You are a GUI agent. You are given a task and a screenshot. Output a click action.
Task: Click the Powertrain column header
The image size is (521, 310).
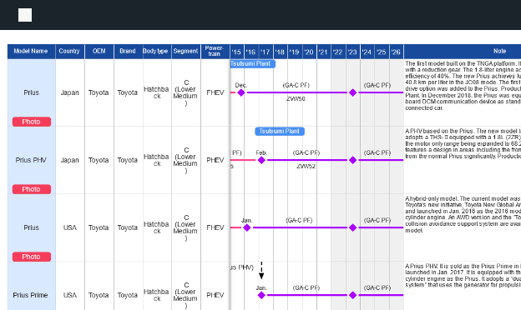click(215, 52)
